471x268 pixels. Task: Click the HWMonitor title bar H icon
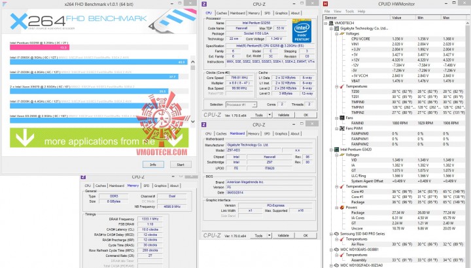325,4
